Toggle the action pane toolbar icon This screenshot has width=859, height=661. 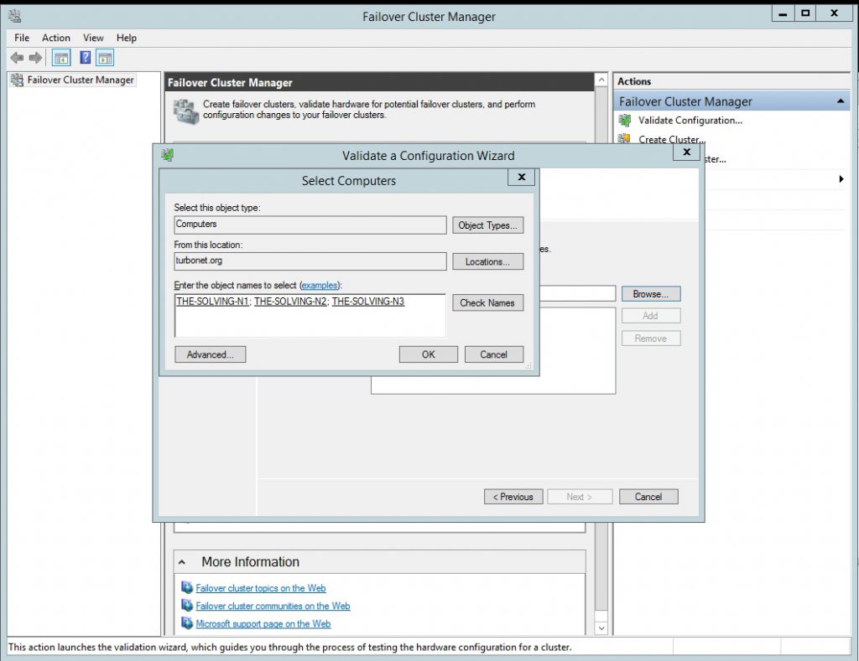tap(105, 57)
